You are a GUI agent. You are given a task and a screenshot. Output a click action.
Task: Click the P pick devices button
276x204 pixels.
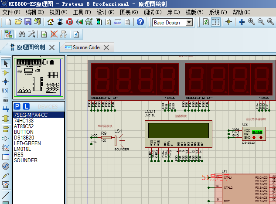click(x=17, y=106)
